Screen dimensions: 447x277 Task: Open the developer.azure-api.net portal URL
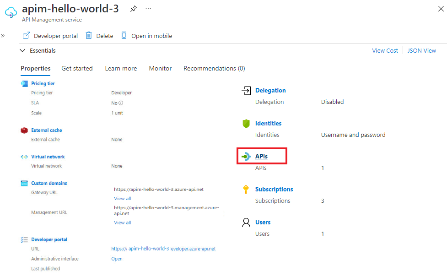163,249
